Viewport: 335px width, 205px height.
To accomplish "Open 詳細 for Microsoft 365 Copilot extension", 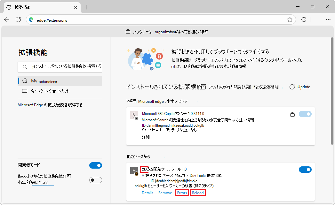I will pos(146,137).
